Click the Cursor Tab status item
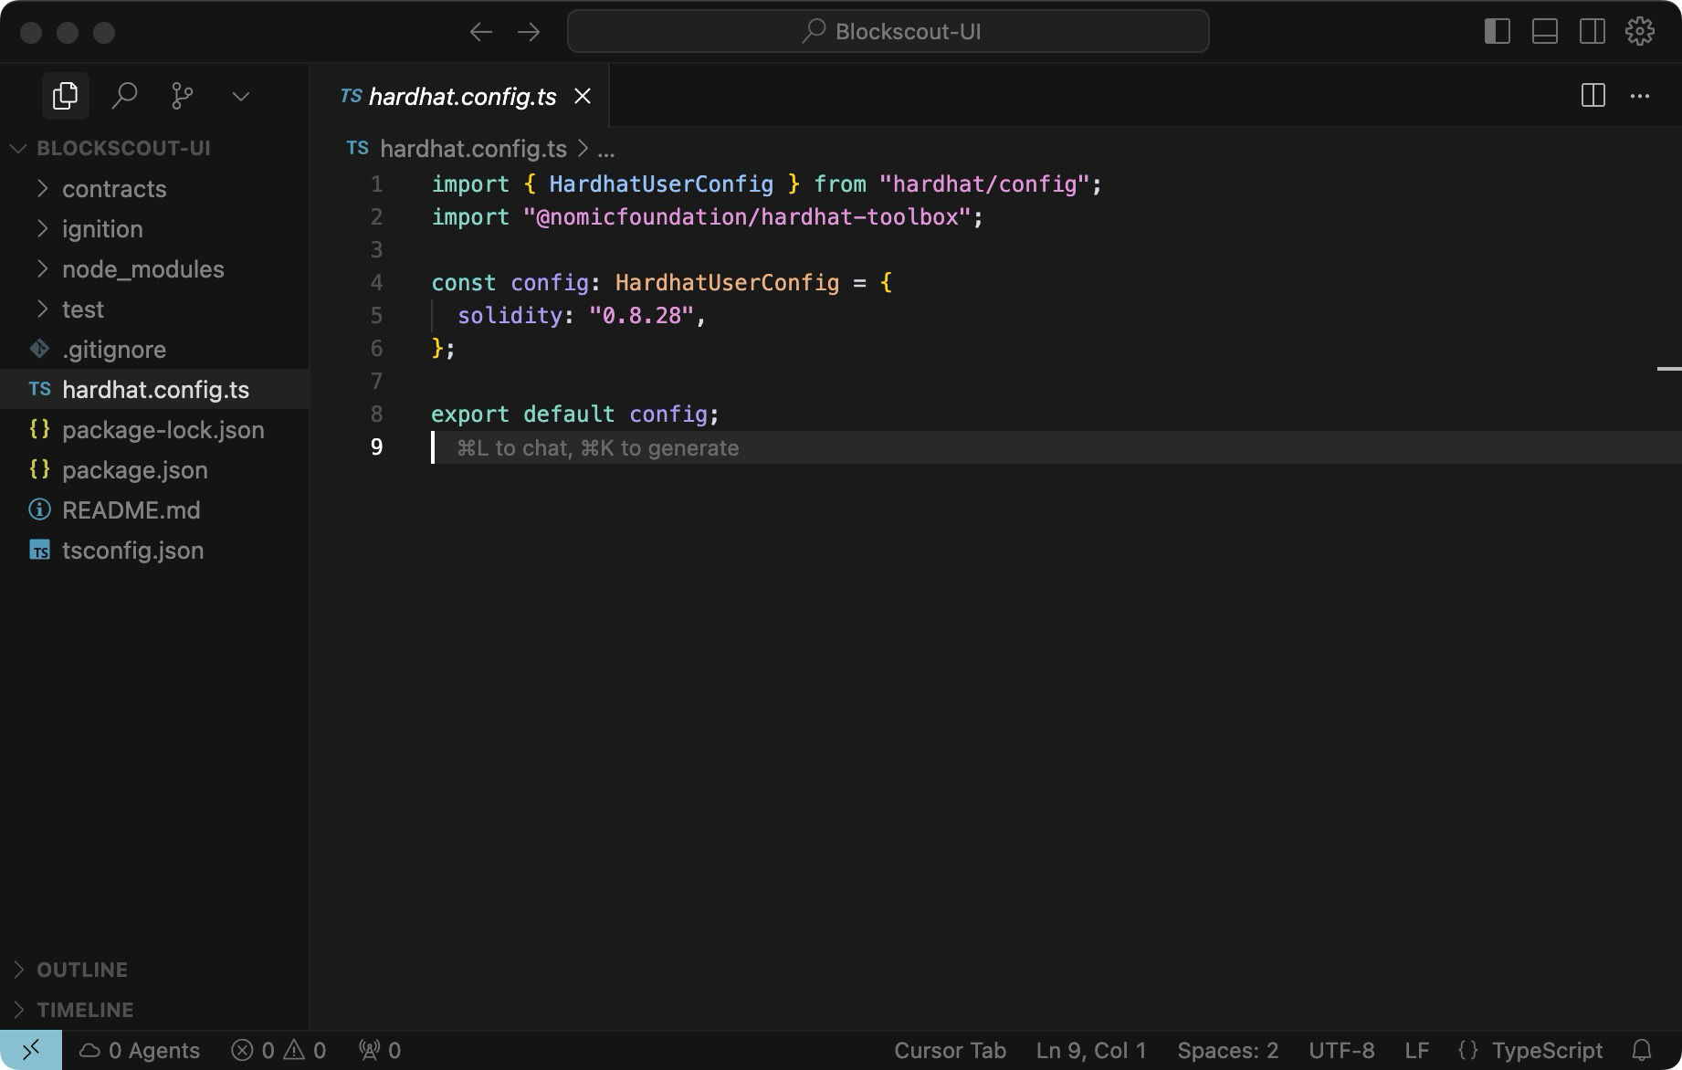This screenshot has height=1070, width=1682. point(950,1051)
